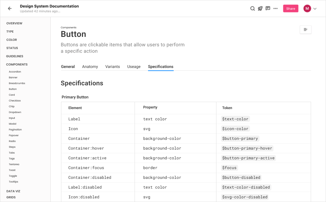This screenshot has width=326, height=202.
Task: Switch to the Variants tab
Action: tap(112, 67)
